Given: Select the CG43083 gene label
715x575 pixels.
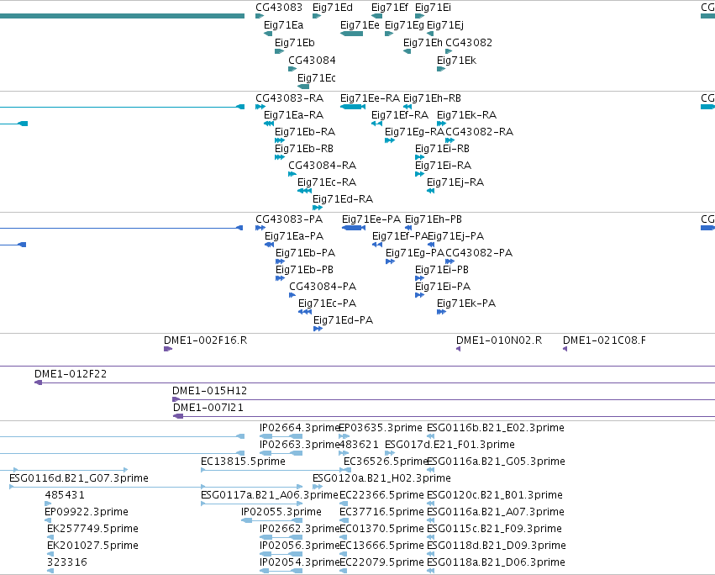Looking at the screenshot, I should click(x=279, y=8).
